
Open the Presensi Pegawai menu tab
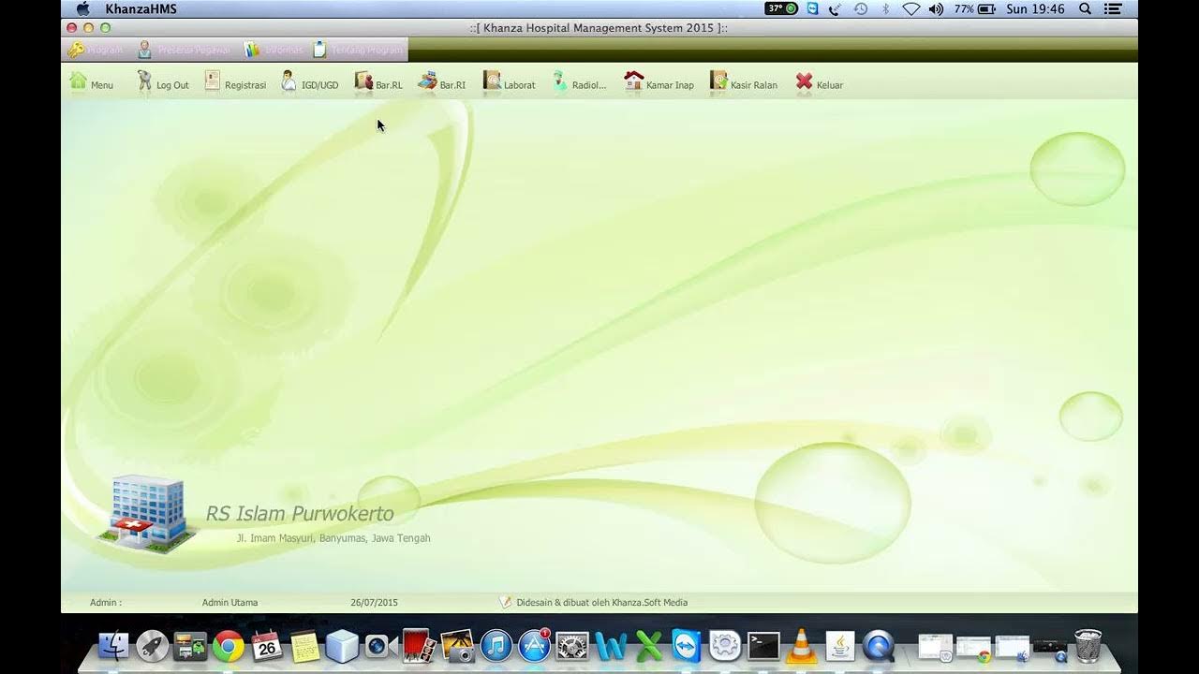(185, 50)
